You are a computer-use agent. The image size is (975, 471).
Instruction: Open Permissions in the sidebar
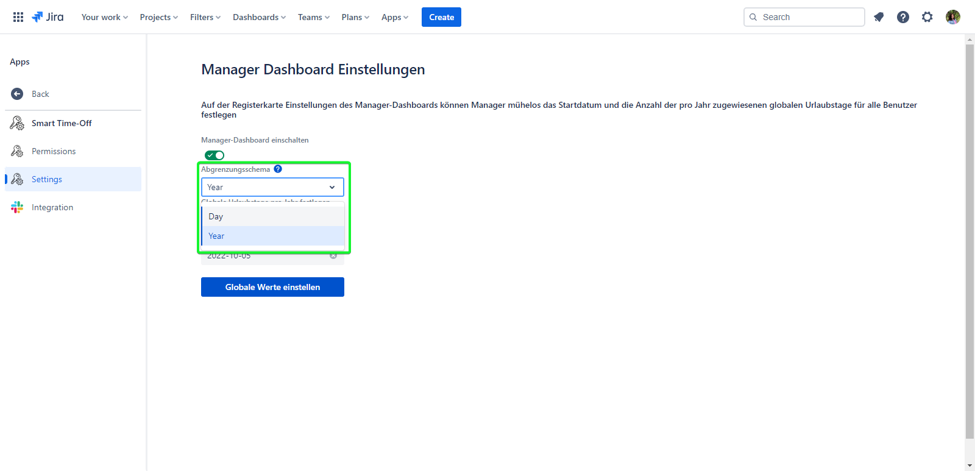54,151
